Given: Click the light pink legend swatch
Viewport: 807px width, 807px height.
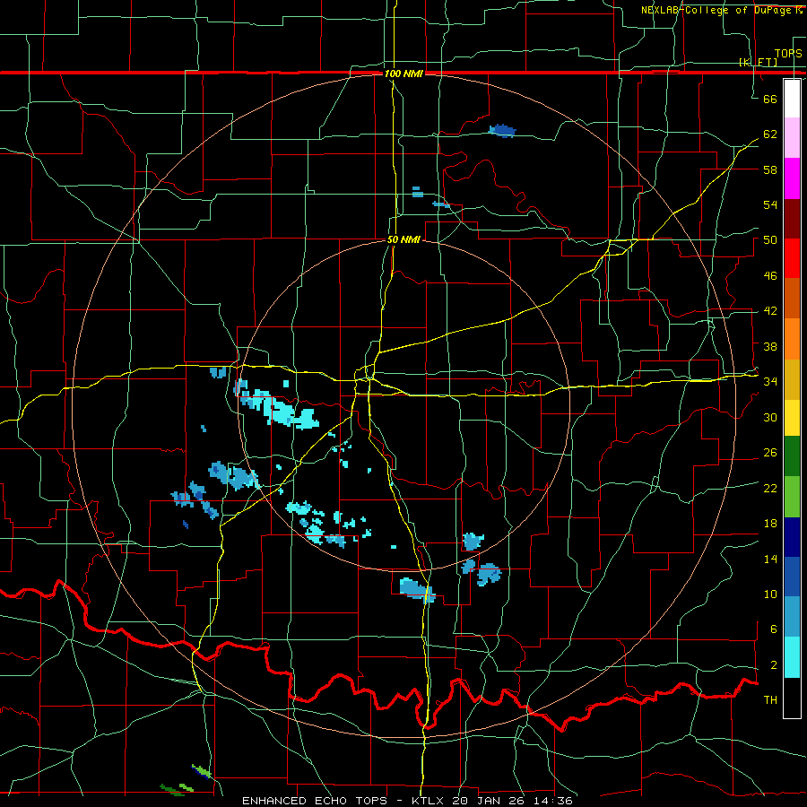Looking at the screenshot, I should click(792, 138).
